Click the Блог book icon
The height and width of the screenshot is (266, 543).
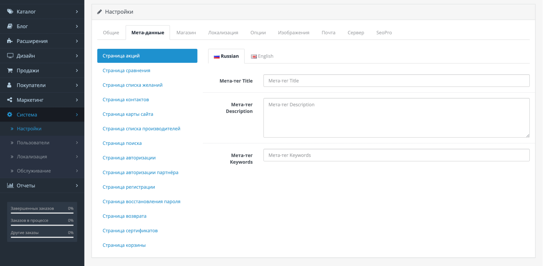[x=10, y=26]
